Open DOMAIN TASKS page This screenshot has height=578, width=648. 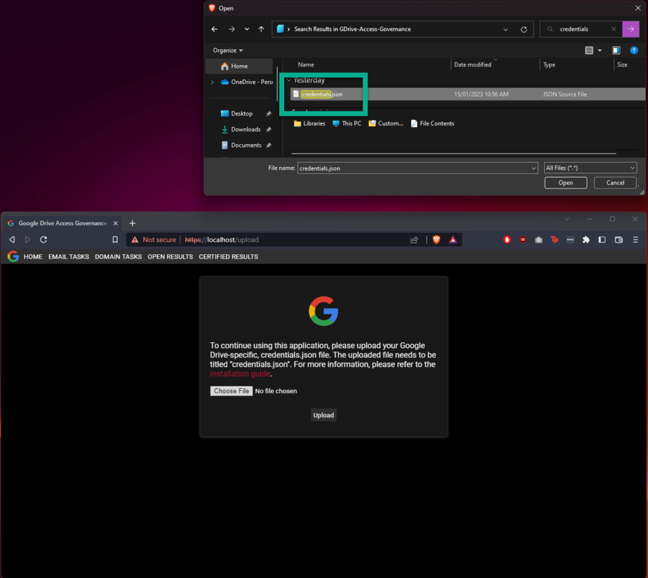pos(118,257)
